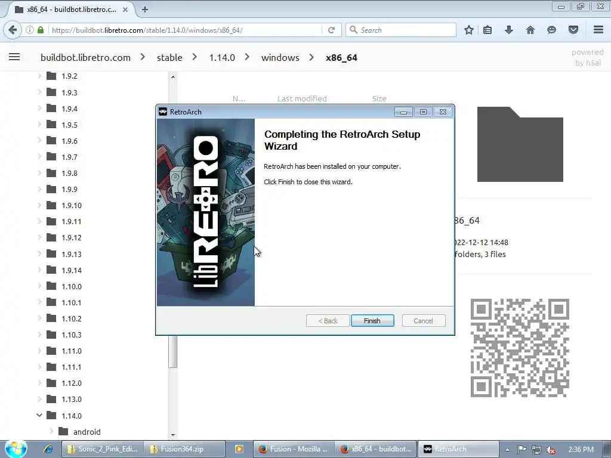Click into the Firefox Search box
This screenshot has height=458, width=611.
[x=401, y=30]
